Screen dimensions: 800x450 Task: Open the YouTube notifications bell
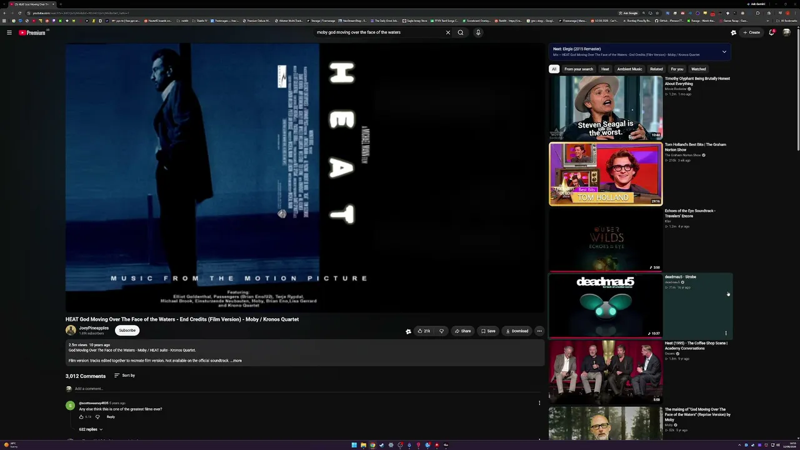tap(772, 32)
